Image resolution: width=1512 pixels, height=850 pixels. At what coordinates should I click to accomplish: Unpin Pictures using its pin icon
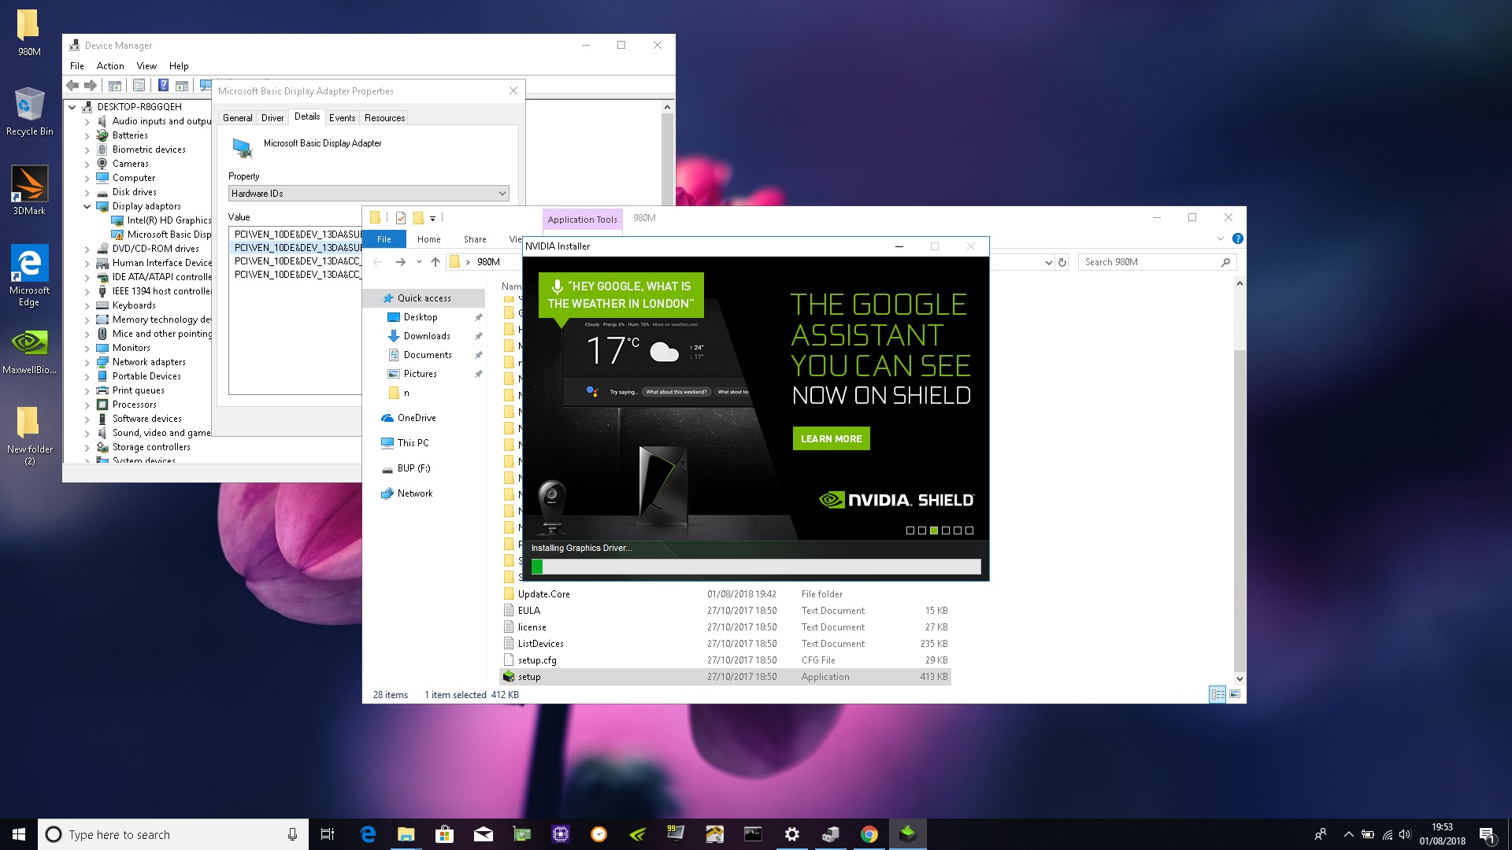[x=478, y=374]
